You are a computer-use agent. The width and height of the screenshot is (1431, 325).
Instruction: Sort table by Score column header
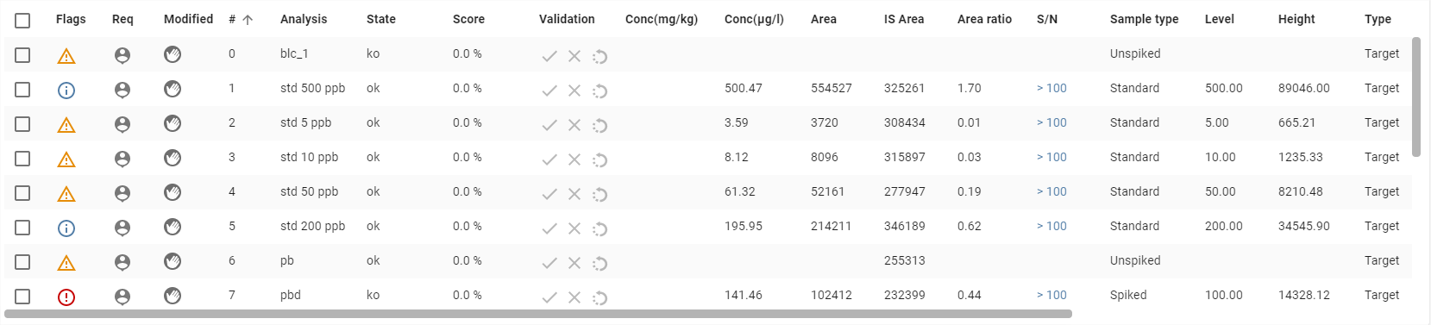coord(468,19)
